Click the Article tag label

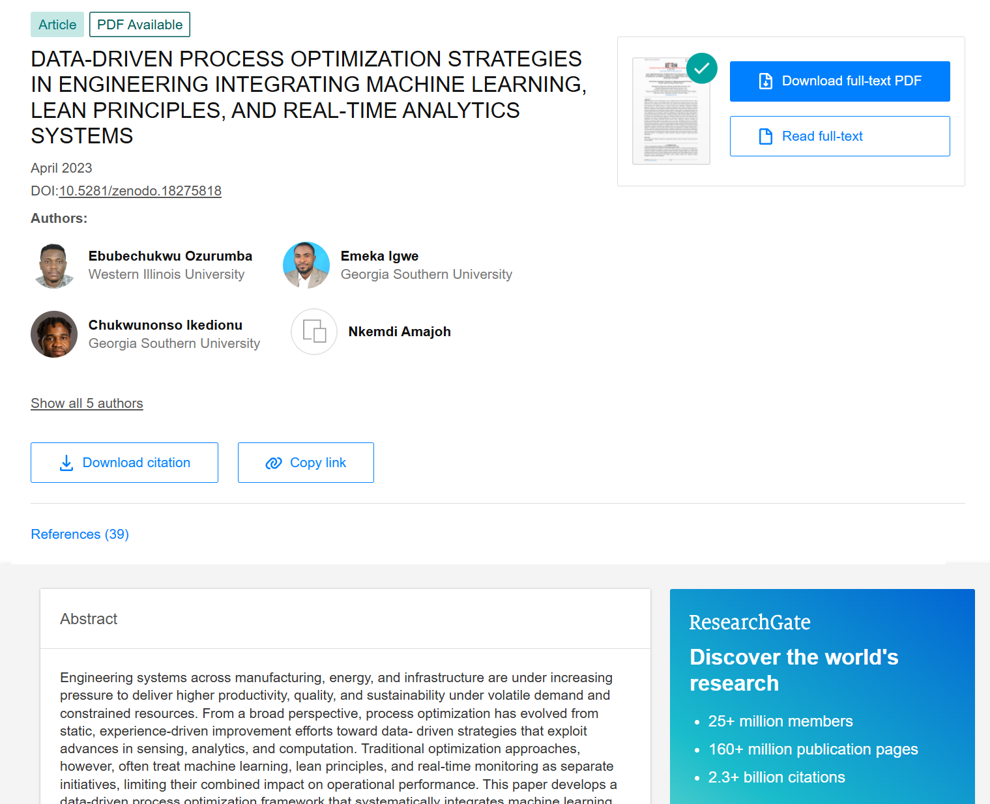[57, 25]
